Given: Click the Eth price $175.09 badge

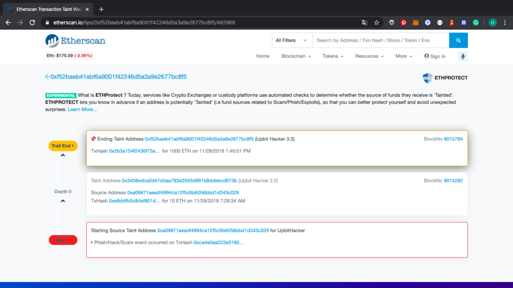Looking at the screenshot, I should pyautogui.click(x=69, y=55).
